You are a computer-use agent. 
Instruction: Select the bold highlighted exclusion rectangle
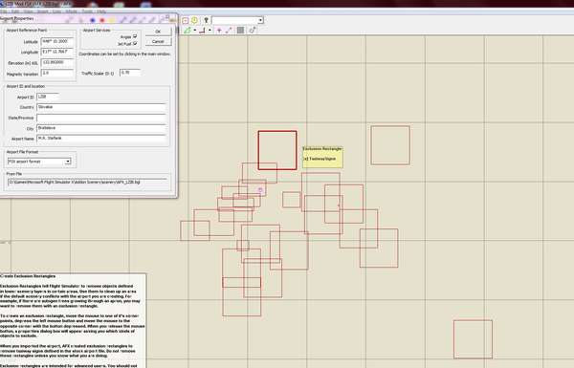[x=277, y=150]
